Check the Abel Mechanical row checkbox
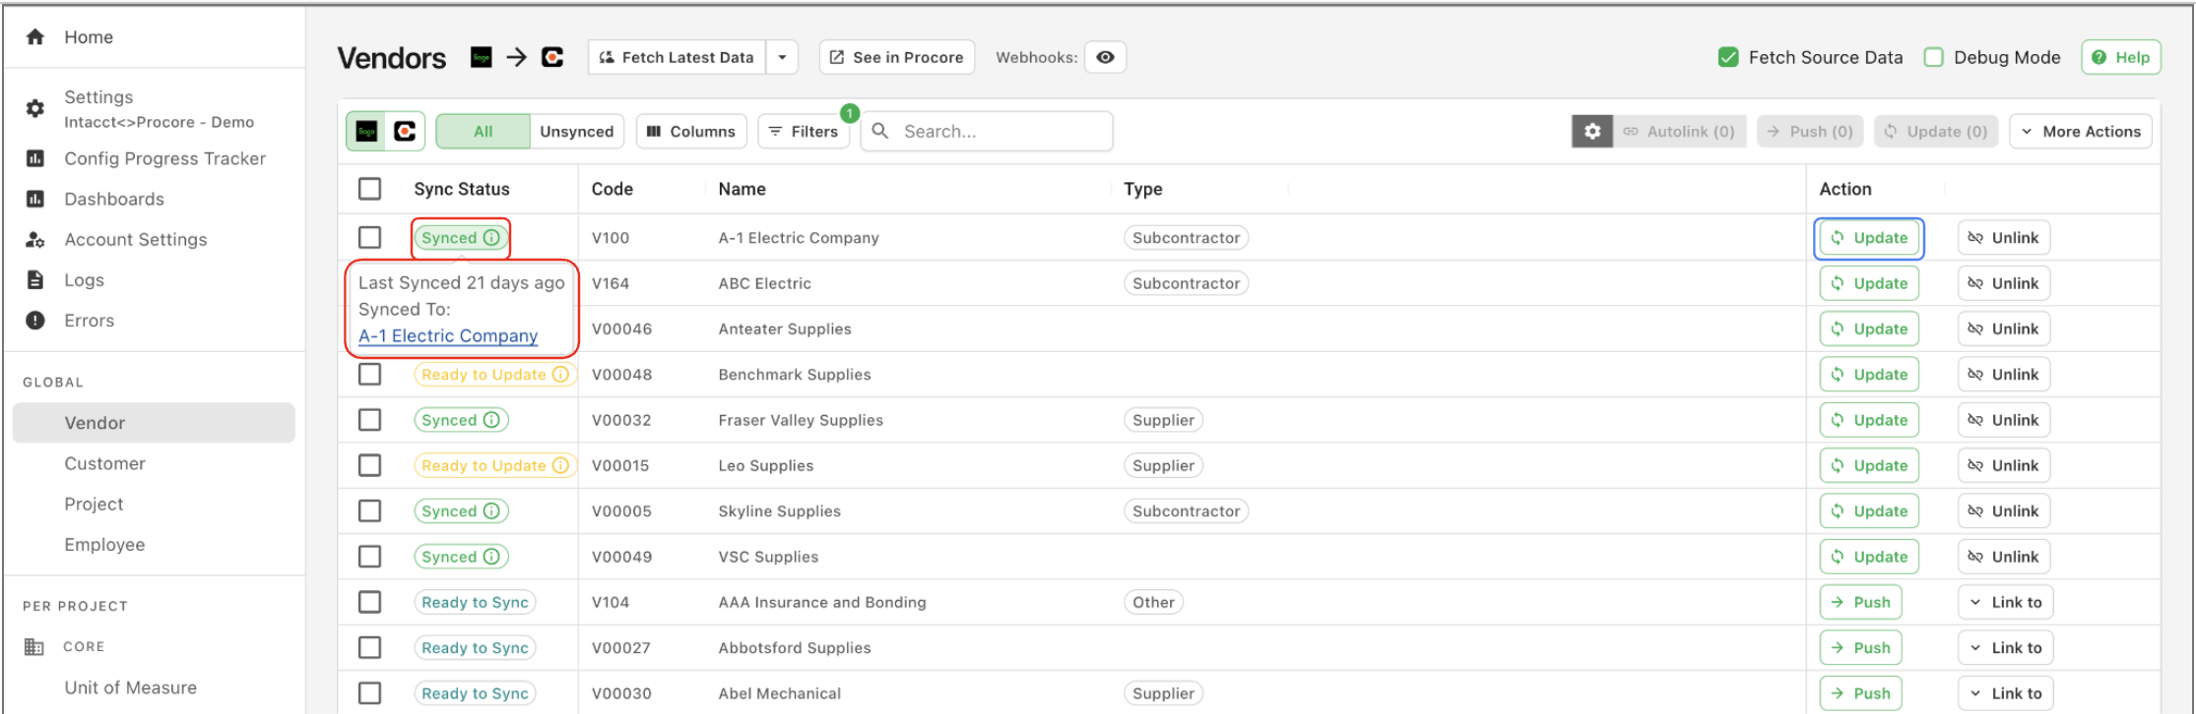 [x=370, y=693]
